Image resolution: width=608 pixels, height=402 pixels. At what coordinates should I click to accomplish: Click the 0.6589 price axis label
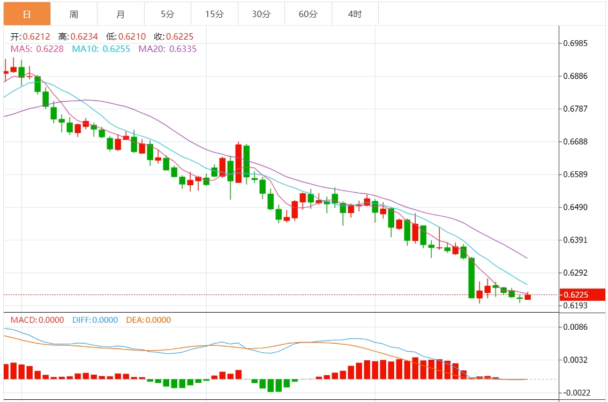click(x=575, y=175)
